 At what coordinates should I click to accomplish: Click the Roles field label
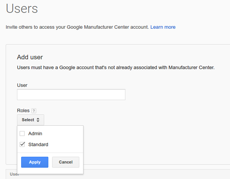coord(23,111)
